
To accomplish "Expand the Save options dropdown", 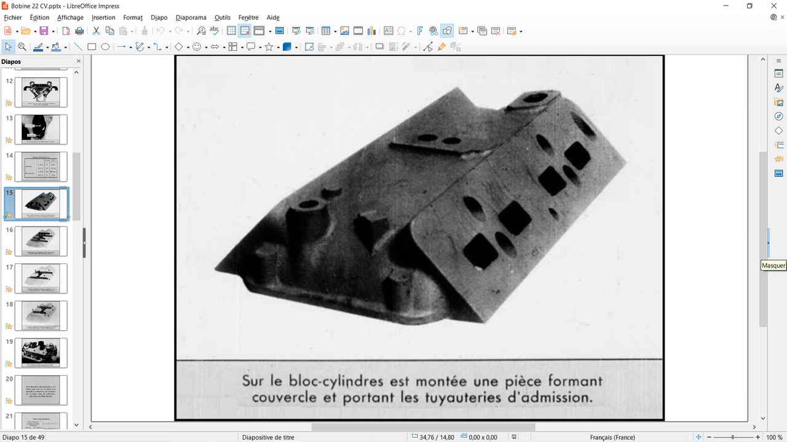I will (x=53, y=31).
